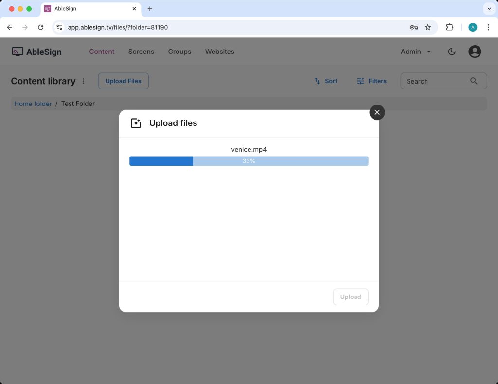This screenshot has width=498, height=384.
Task: Open Content library three-dot options menu
Action: (83, 81)
